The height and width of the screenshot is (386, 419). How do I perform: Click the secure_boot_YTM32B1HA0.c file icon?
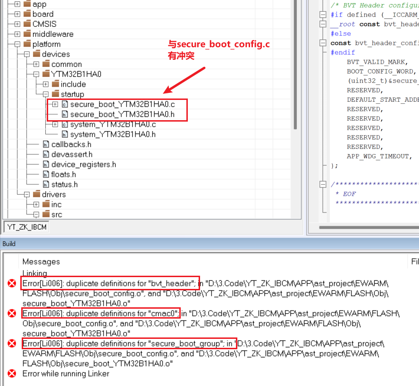point(65,104)
